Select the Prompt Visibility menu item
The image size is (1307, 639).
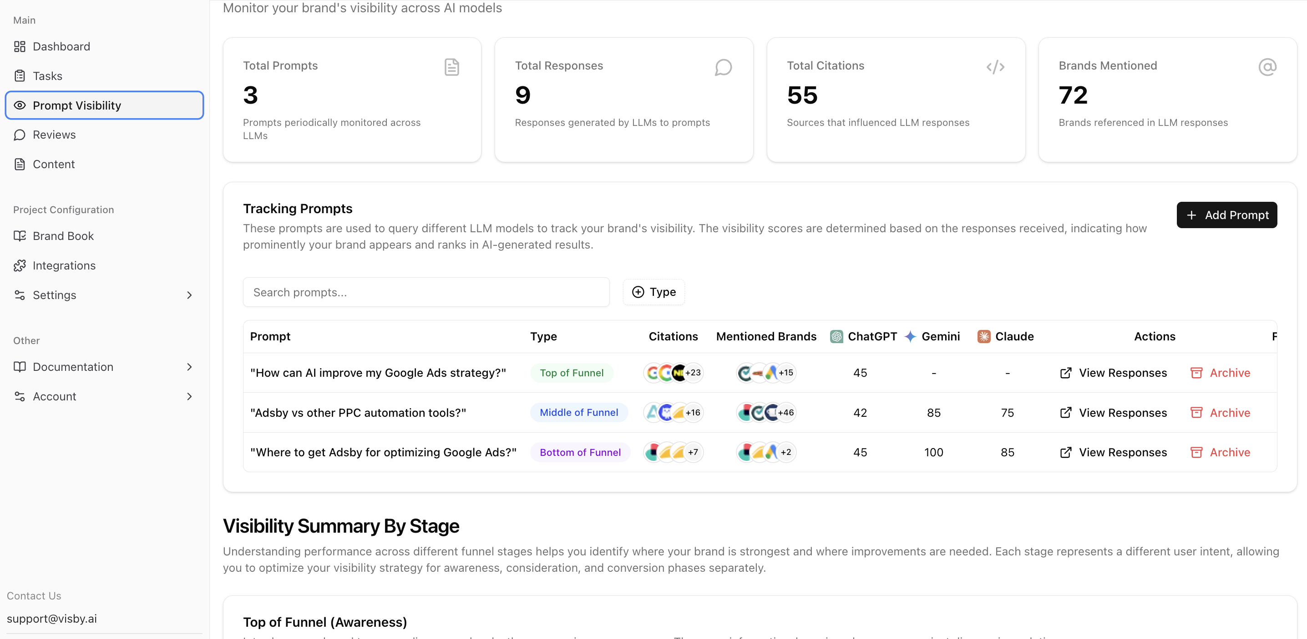(105, 105)
